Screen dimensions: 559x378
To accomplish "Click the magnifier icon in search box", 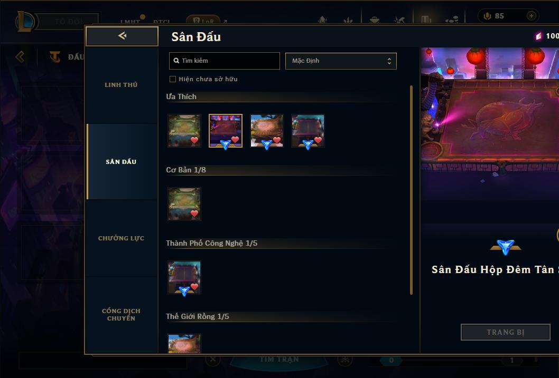I will [x=176, y=61].
